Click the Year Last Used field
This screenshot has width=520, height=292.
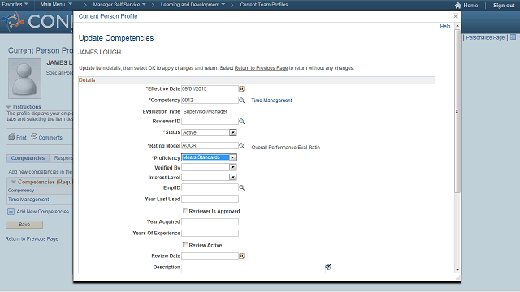[x=210, y=199]
